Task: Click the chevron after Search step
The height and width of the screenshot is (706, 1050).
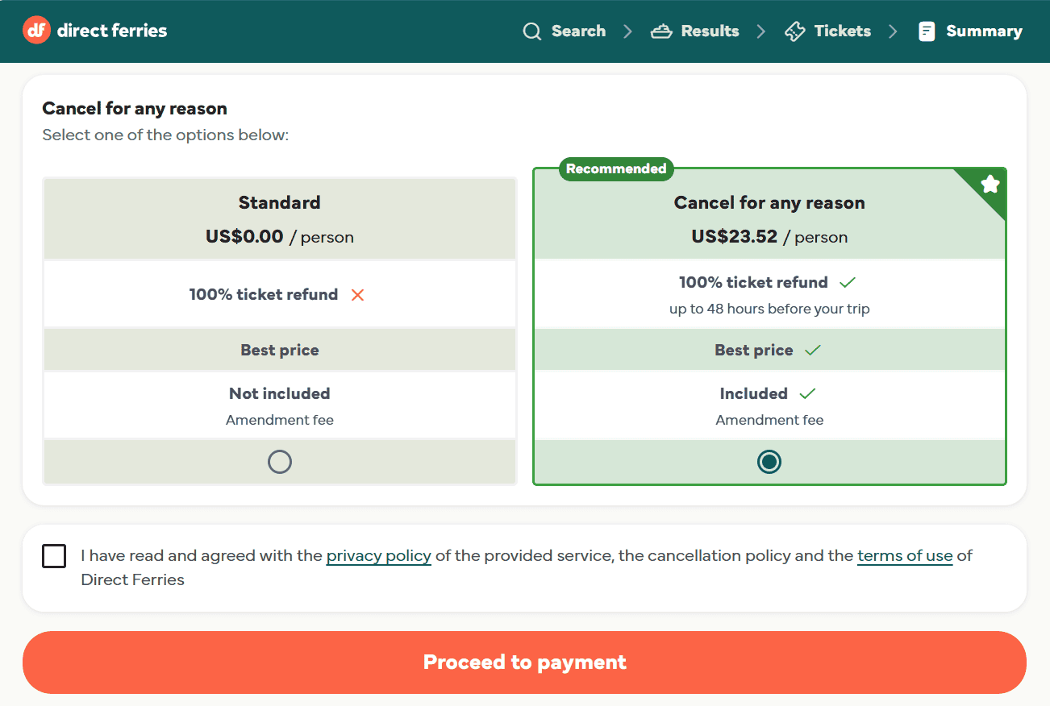Action: (x=627, y=31)
